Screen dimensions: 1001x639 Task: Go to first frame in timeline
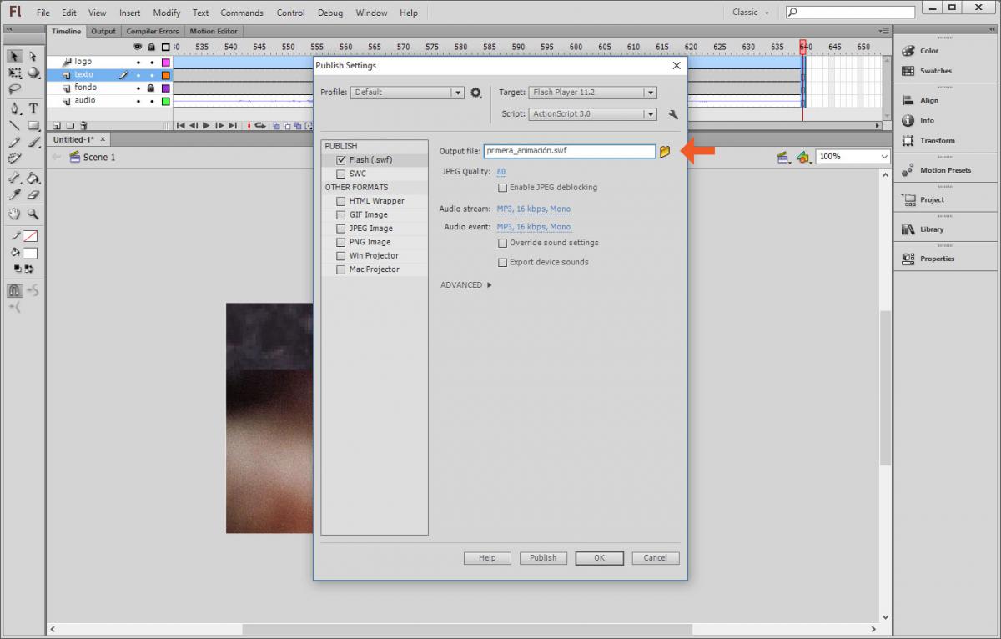click(180, 125)
